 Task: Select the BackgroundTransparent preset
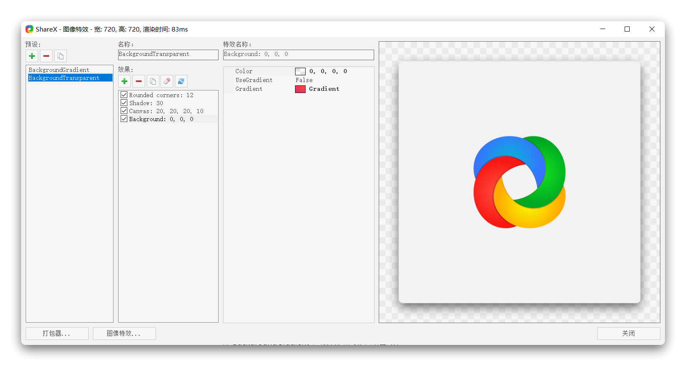(x=70, y=78)
